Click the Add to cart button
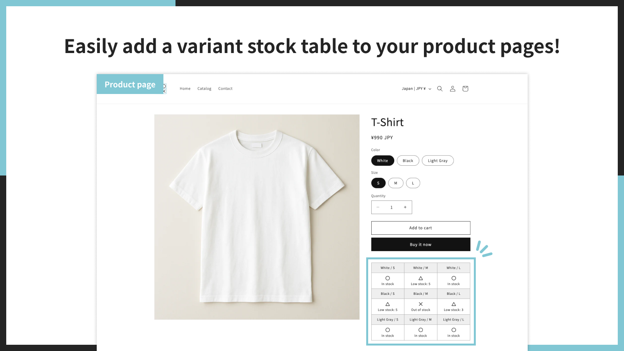624x351 pixels. click(421, 228)
